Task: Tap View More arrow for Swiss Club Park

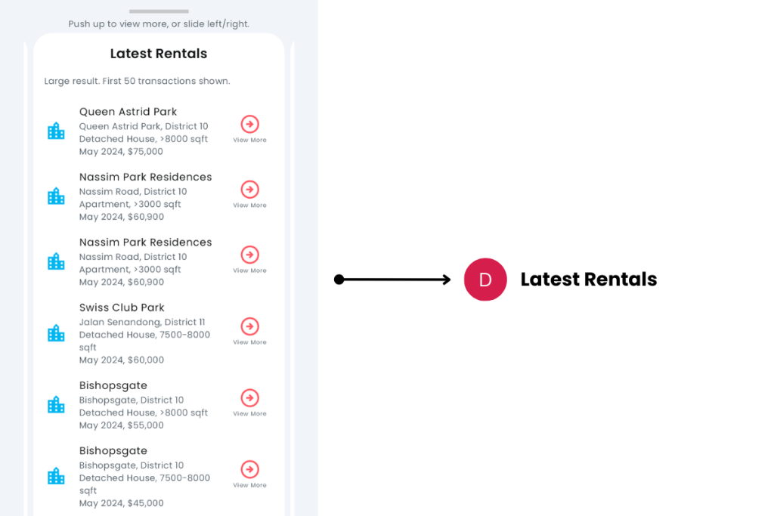Action: [x=249, y=326]
